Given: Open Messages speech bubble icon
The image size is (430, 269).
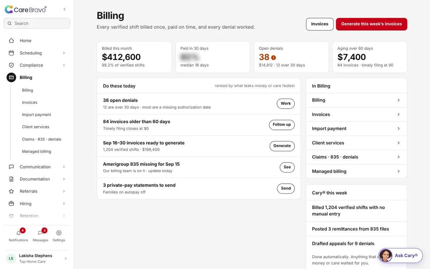Looking at the screenshot, I should tap(40, 233).
